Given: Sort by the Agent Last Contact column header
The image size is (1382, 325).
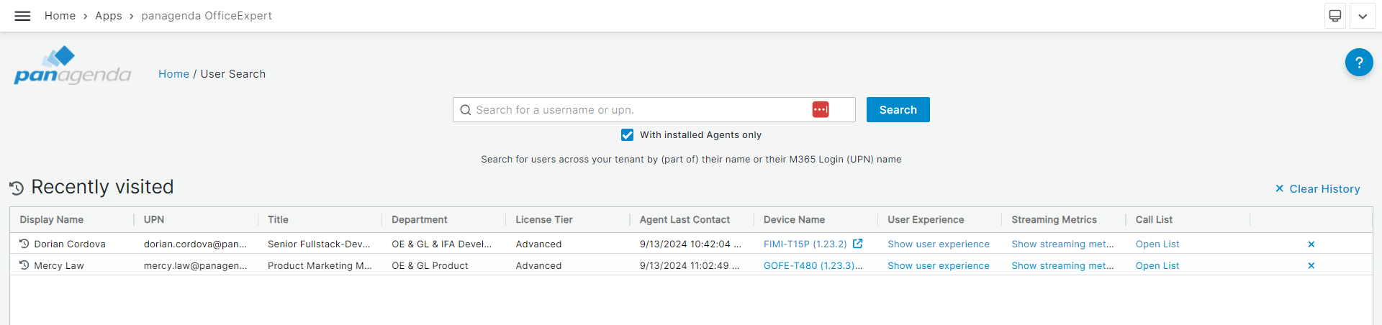Looking at the screenshot, I should click(x=685, y=219).
